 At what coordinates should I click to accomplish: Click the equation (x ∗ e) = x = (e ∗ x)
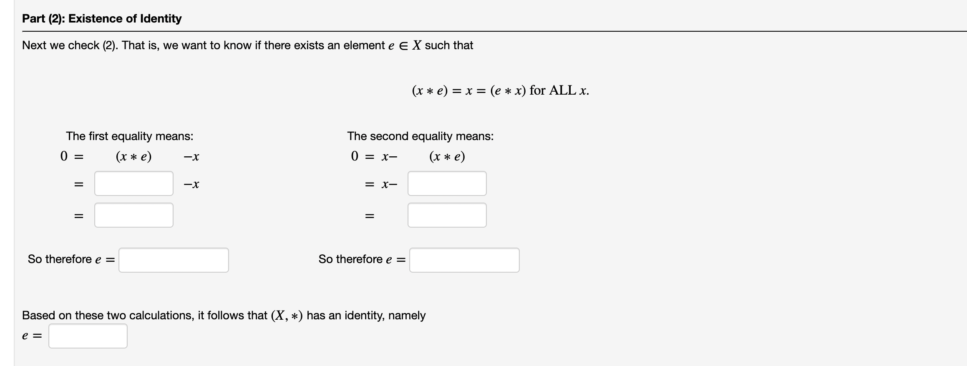(500, 90)
